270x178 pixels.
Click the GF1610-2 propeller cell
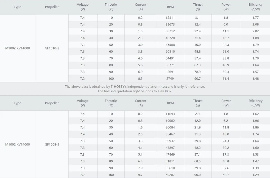pyautogui.click(x=52, y=48)
